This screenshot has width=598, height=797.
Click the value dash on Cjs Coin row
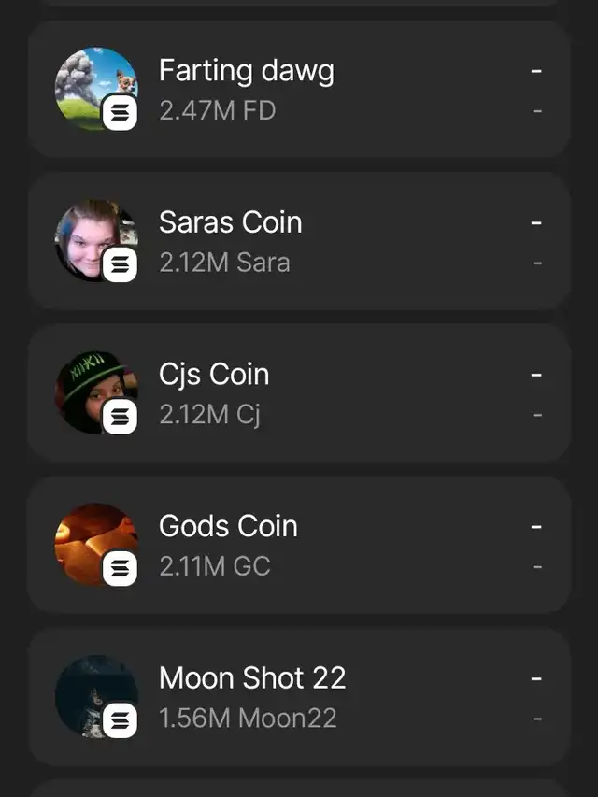pos(536,376)
